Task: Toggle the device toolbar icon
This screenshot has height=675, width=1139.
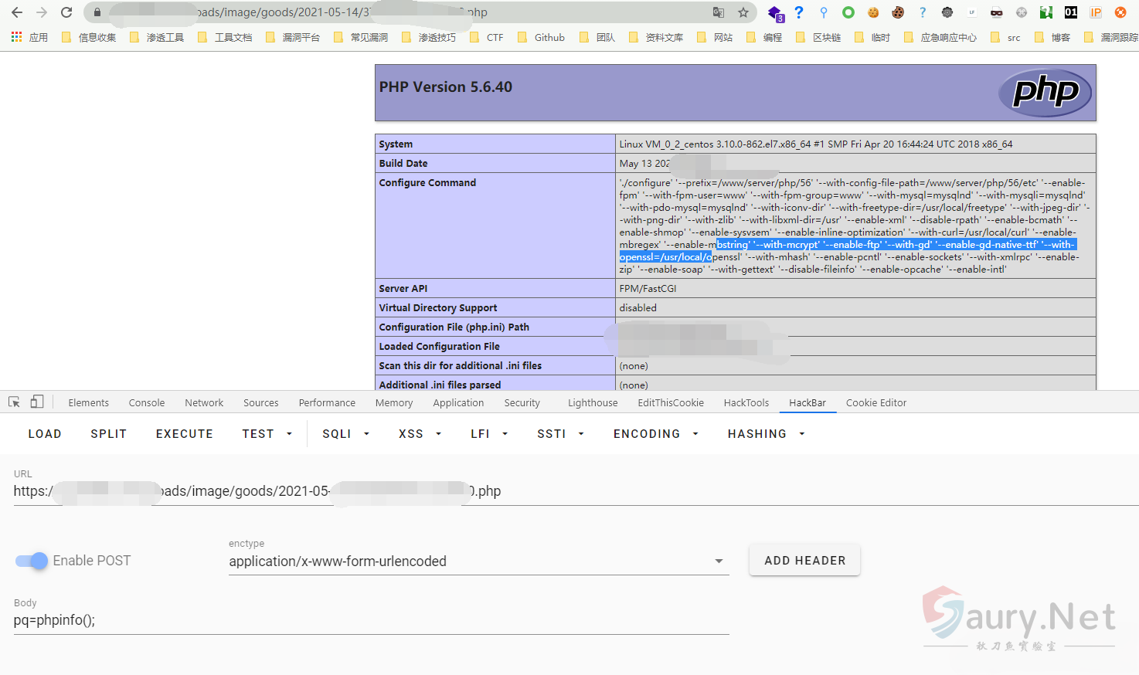Action: pos(37,402)
